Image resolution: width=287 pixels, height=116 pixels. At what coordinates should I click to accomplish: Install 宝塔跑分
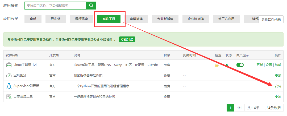pos(278,76)
